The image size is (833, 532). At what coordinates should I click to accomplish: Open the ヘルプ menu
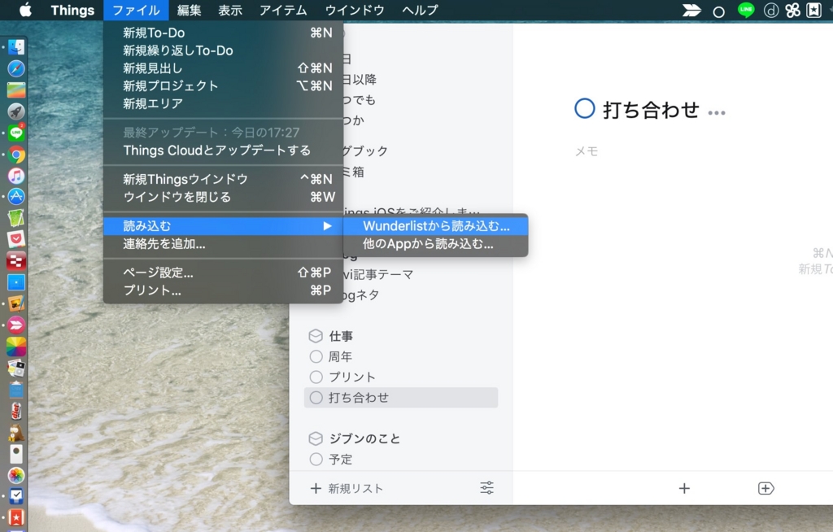coord(420,10)
